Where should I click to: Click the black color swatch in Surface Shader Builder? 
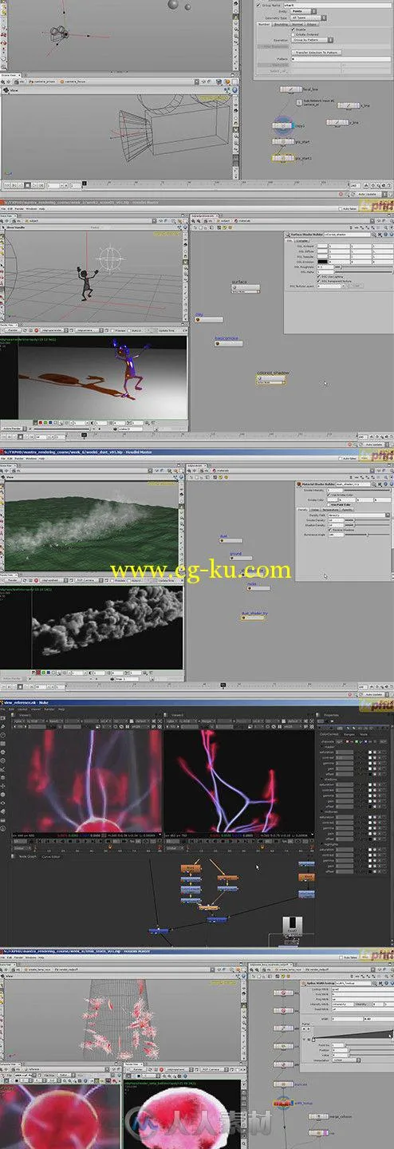point(323,262)
